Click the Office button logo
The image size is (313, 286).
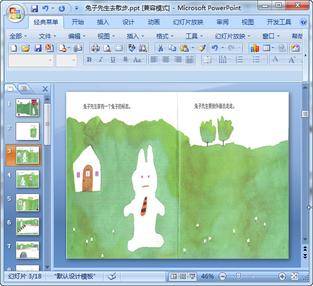pos(15,14)
